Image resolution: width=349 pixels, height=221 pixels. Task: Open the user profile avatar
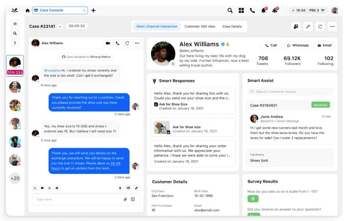(334, 10)
